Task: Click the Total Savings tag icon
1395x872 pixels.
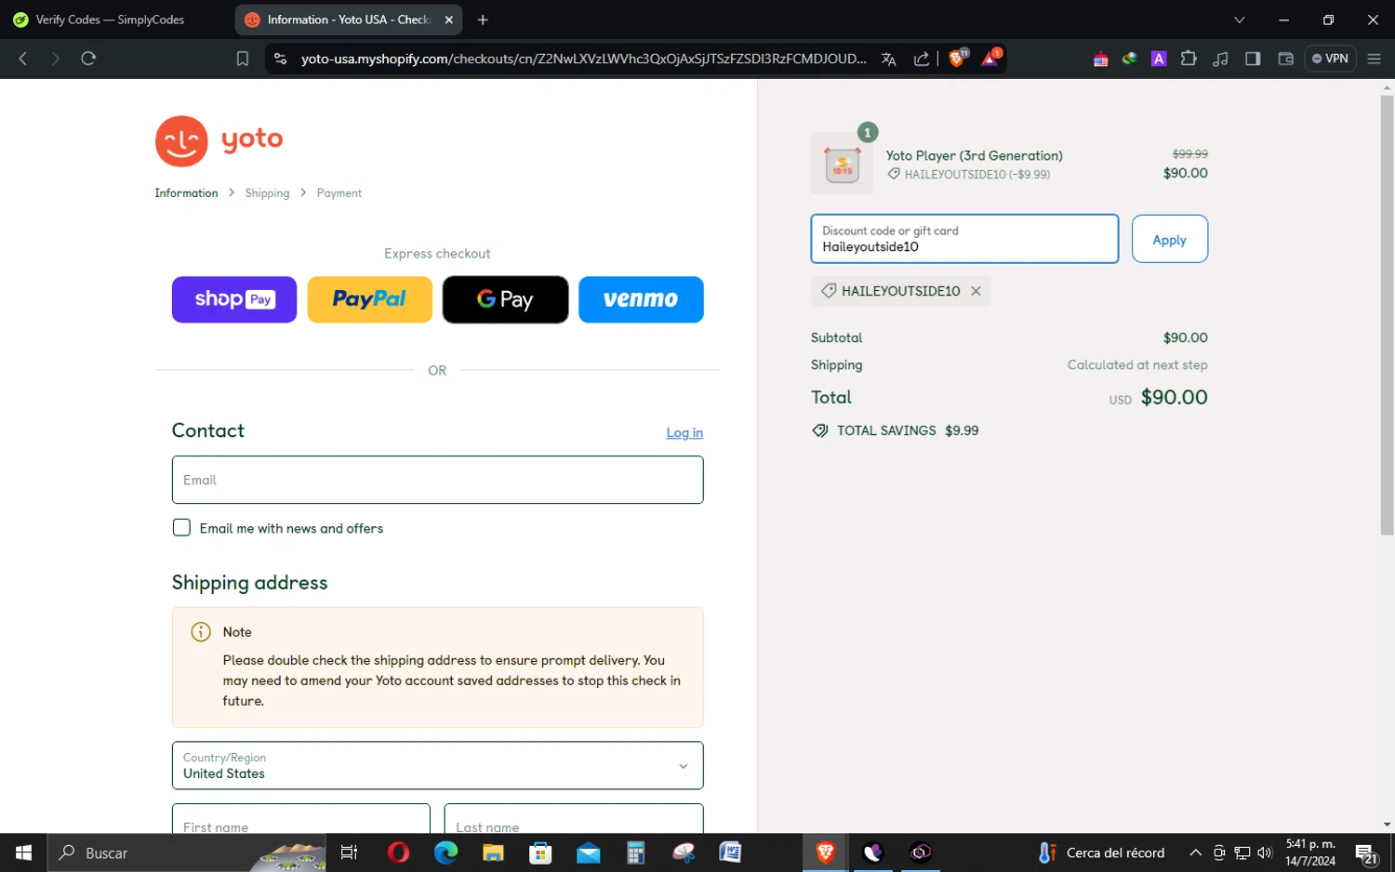Action: [x=820, y=430]
